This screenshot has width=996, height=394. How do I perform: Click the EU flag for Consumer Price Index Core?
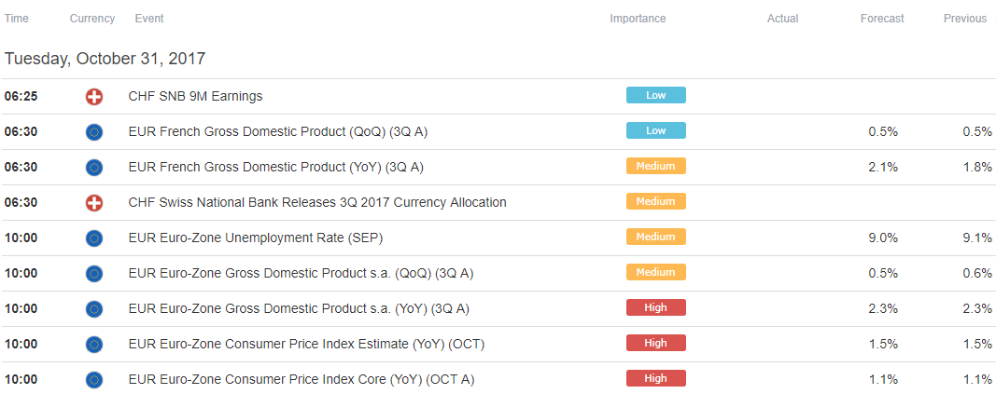coord(93,381)
